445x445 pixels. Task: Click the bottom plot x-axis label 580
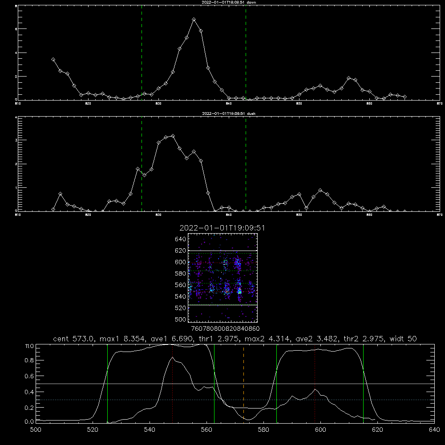point(263,430)
